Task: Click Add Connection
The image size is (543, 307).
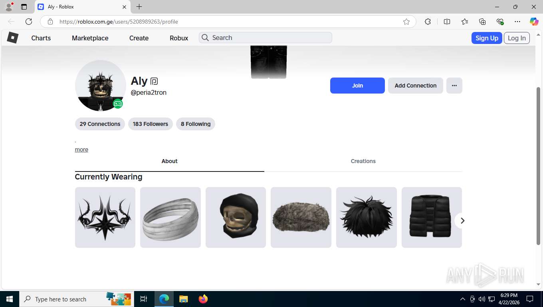Action: [416, 86]
